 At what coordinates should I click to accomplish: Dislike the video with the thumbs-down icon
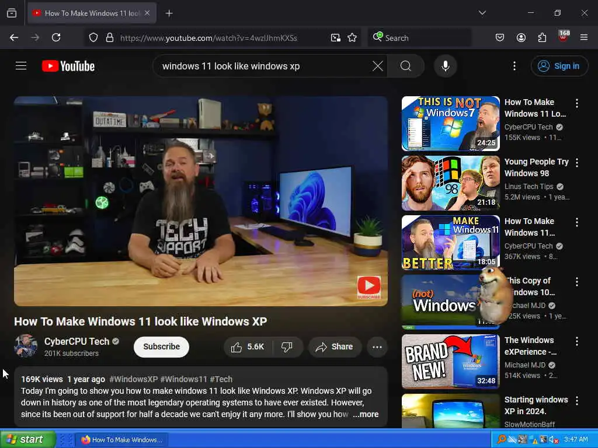[x=287, y=346]
